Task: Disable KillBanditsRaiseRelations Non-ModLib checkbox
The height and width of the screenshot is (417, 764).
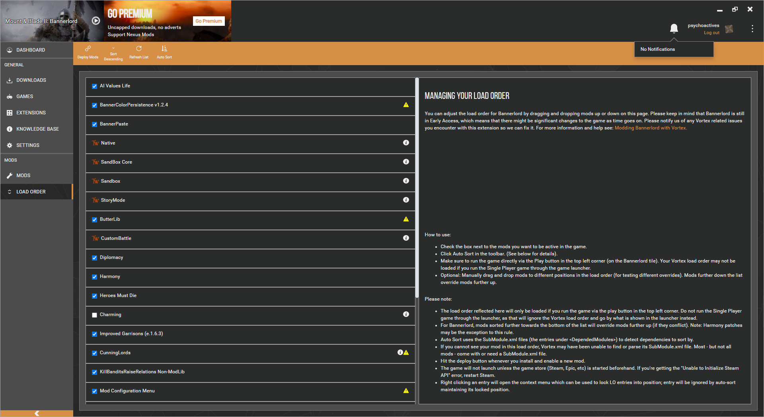Action: coord(94,372)
